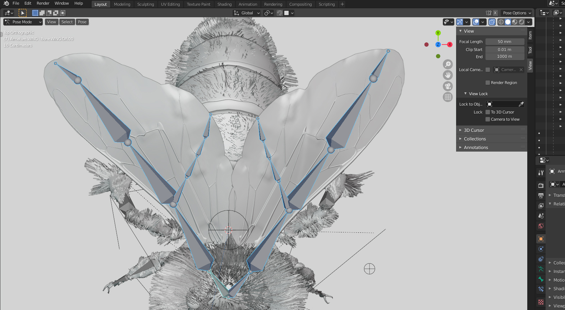Open Object Constraints properties icon
The image size is (565, 310).
tap(541, 259)
